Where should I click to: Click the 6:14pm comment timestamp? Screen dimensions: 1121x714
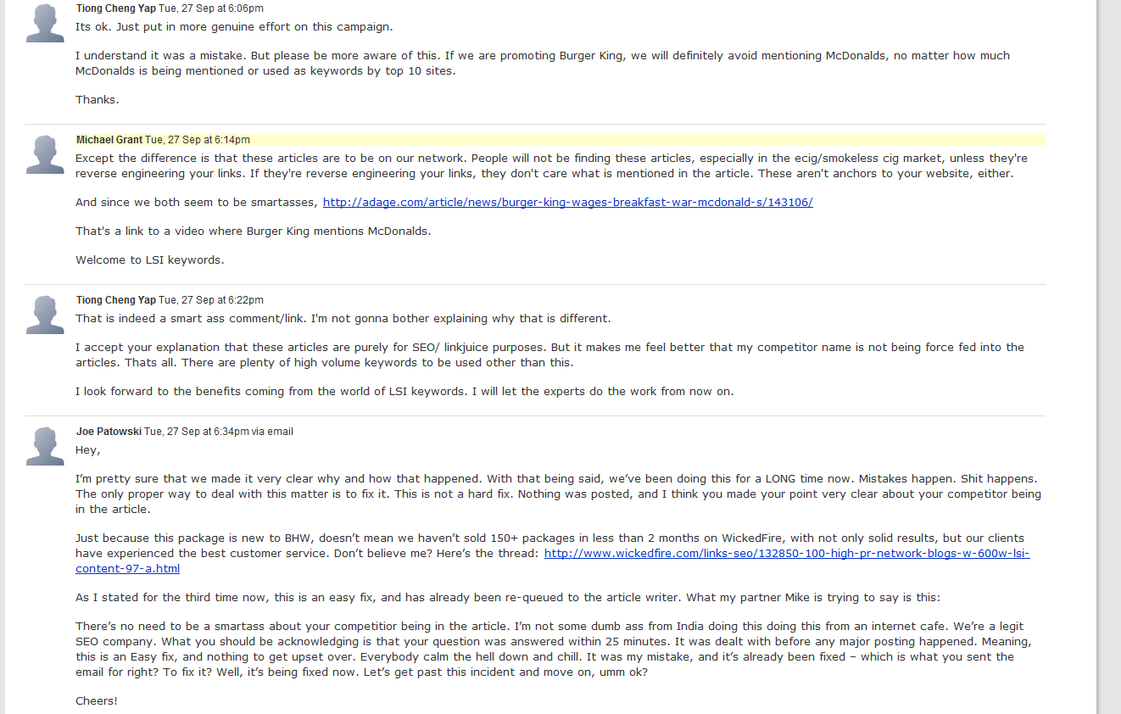[198, 140]
